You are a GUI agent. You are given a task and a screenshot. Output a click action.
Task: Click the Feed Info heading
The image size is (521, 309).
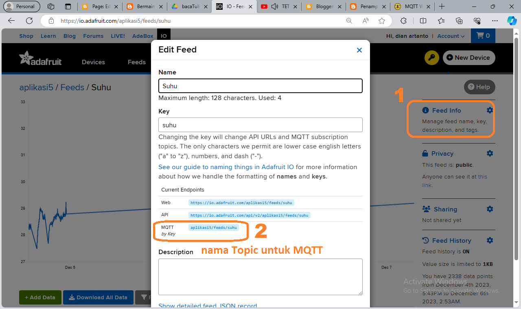point(447,111)
